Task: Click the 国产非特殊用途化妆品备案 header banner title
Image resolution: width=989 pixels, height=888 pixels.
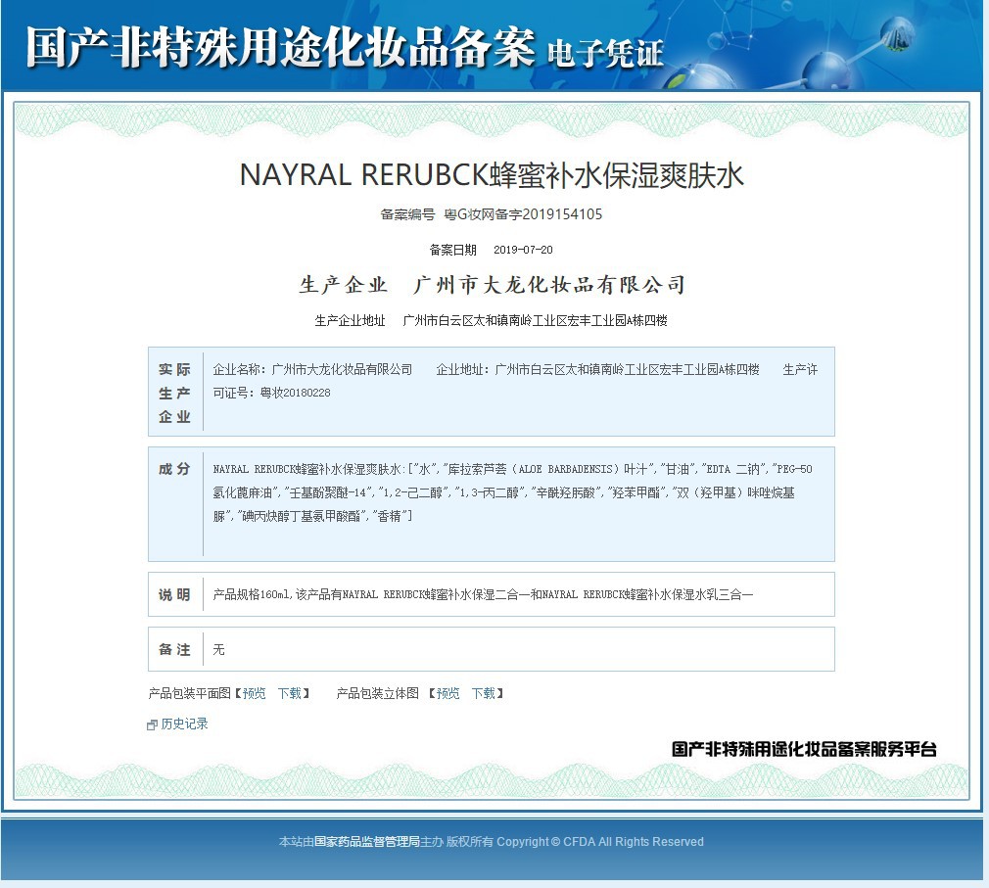Action: click(x=281, y=46)
